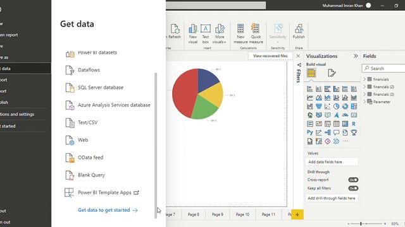Pick the pie chart visualization

[336, 107]
